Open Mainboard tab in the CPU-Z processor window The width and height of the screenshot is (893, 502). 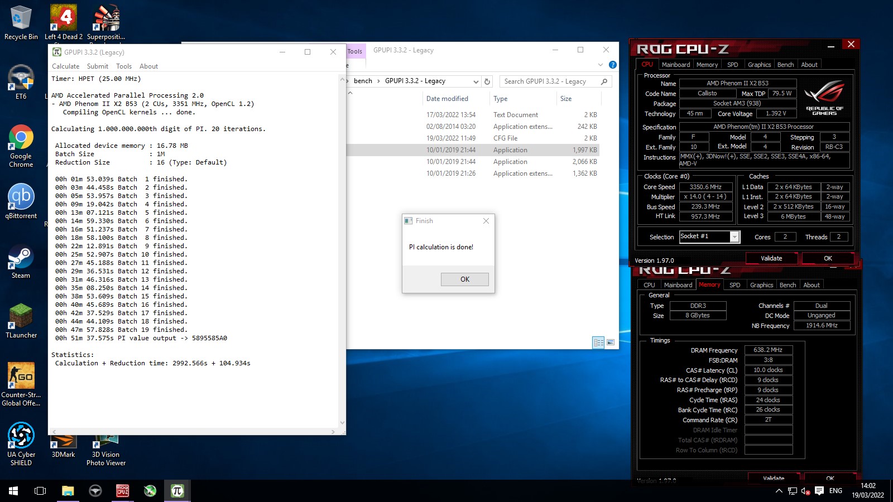(676, 65)
